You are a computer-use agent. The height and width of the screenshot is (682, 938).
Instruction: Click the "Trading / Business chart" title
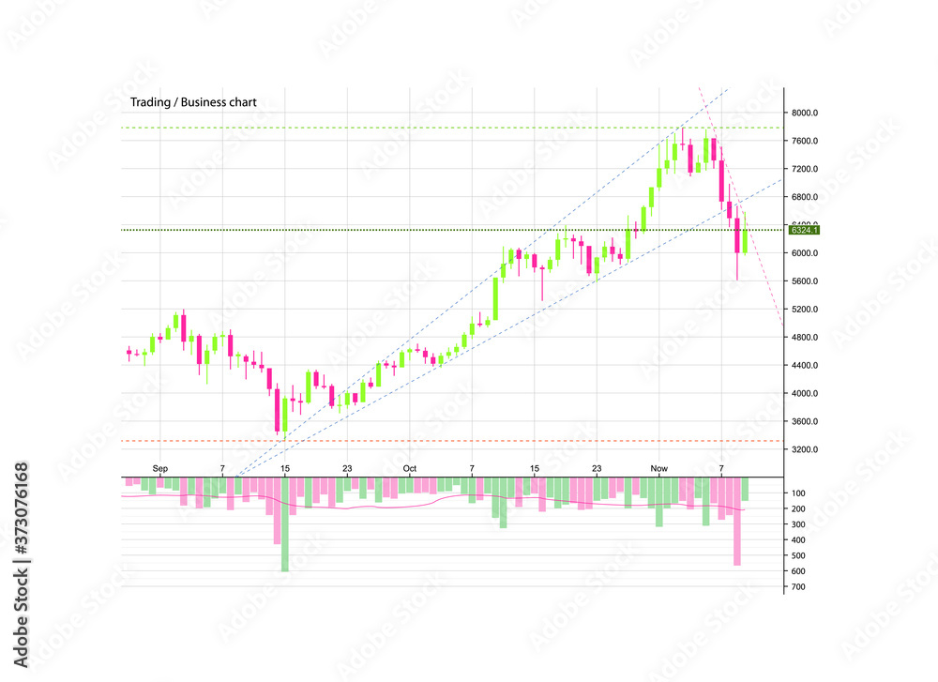tap(193, 102)
